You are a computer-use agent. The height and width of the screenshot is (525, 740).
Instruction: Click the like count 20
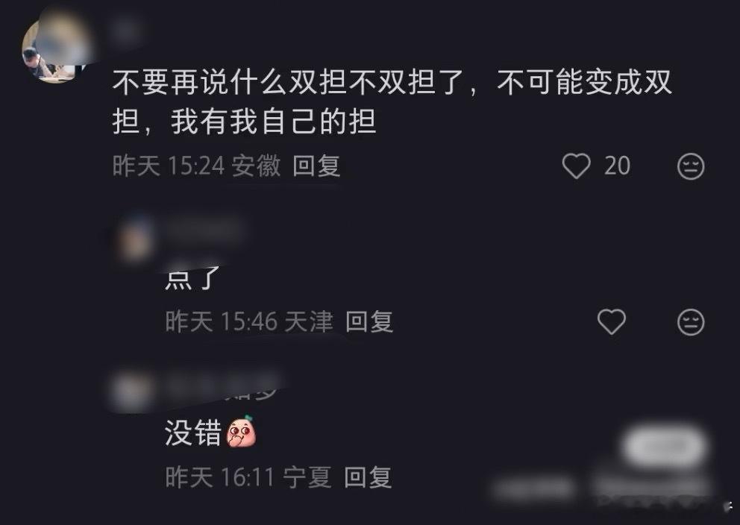(x=618, y=166)
